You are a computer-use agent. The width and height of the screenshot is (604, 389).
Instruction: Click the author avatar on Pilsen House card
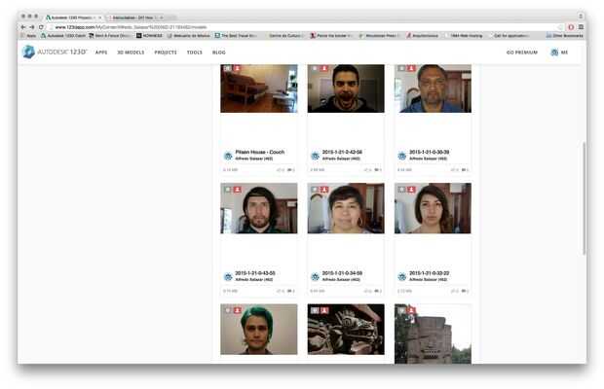click(228, 156)
